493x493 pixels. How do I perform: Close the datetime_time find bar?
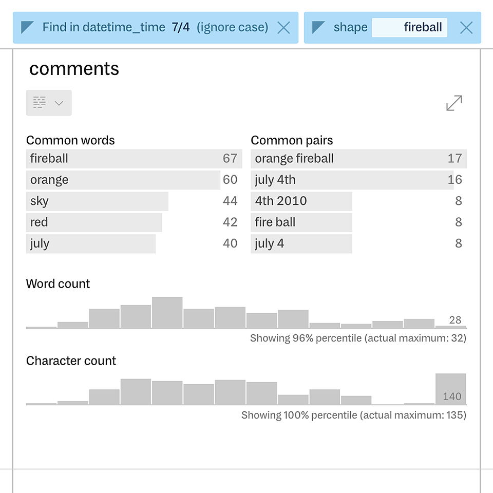pyautogui.click(x=283, y=27)
